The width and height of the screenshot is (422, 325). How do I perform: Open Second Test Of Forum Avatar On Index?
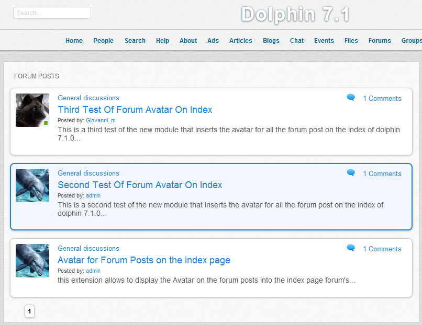pos(140,185)
